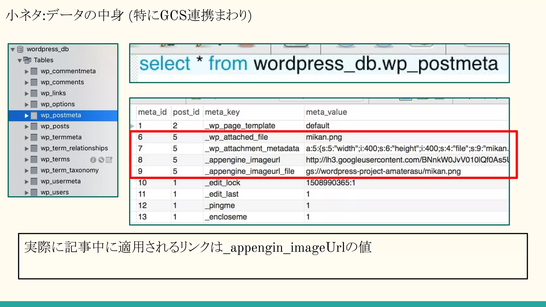
Task: Click wp_options table icon
Action: [34, 104]
